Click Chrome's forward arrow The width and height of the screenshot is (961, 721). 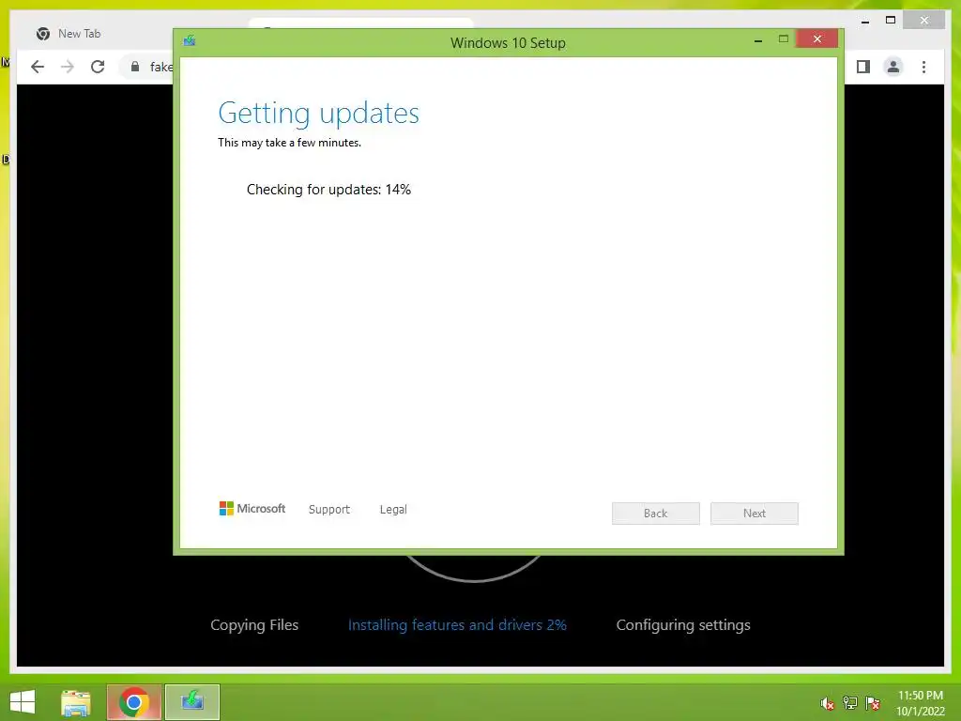(68, 67)
